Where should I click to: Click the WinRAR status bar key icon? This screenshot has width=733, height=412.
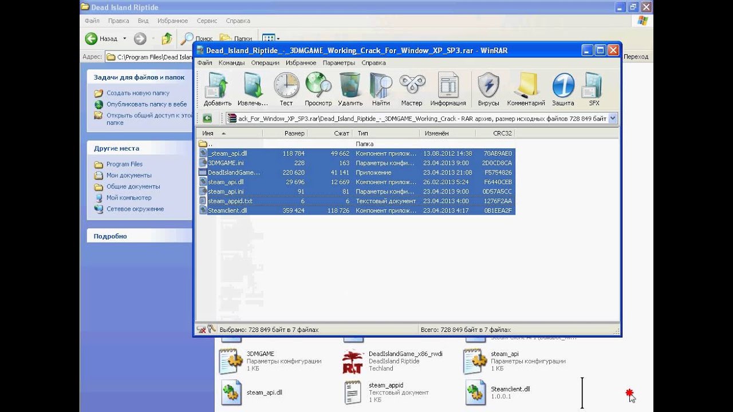click(211, 329)
